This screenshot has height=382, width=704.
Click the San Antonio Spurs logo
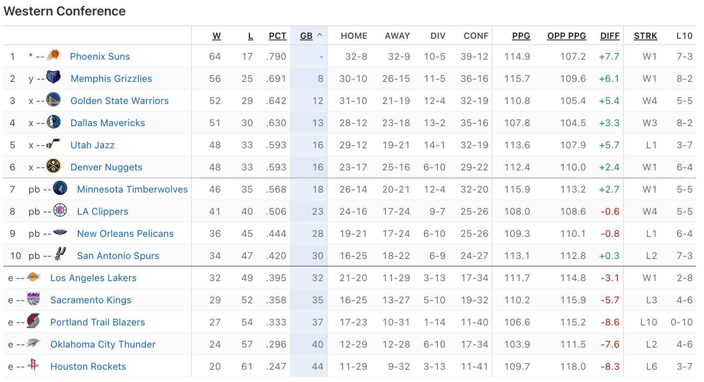(60, 254)
